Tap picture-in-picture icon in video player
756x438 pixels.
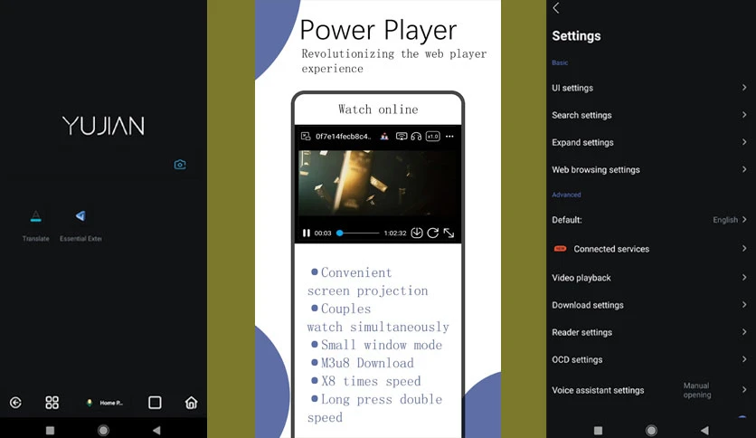306,137
